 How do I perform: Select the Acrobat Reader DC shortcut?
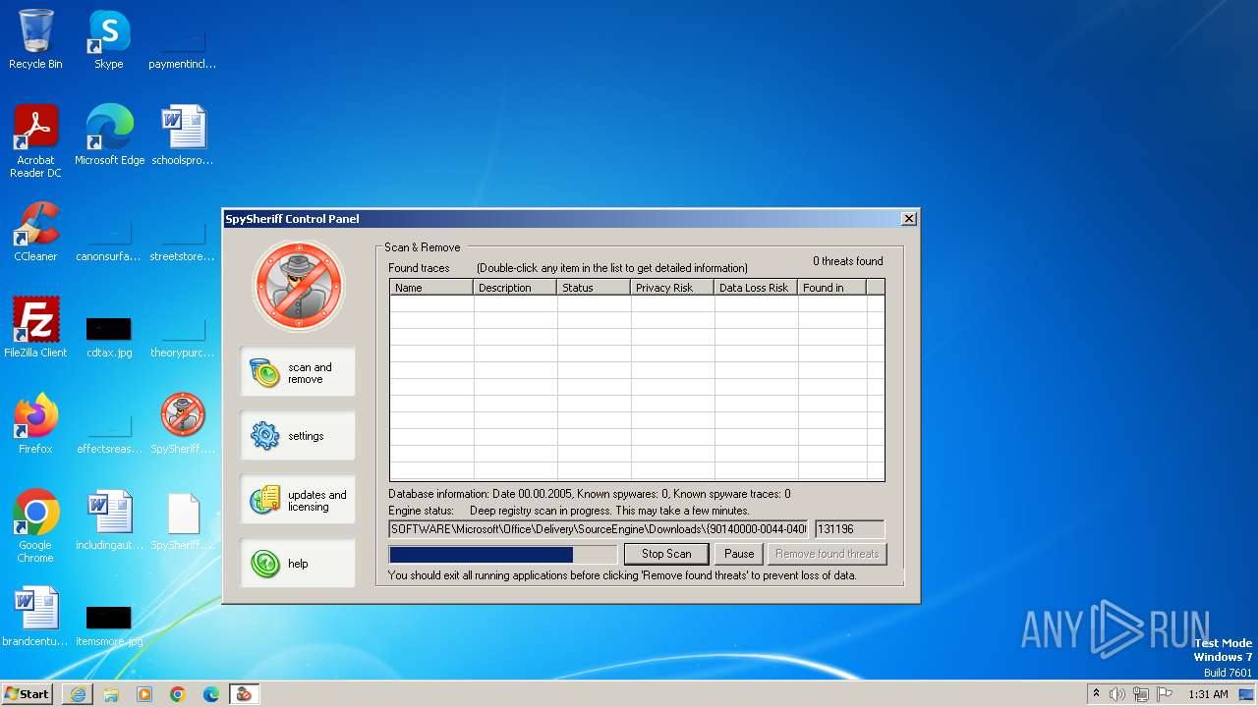click(x=35, y=141)
